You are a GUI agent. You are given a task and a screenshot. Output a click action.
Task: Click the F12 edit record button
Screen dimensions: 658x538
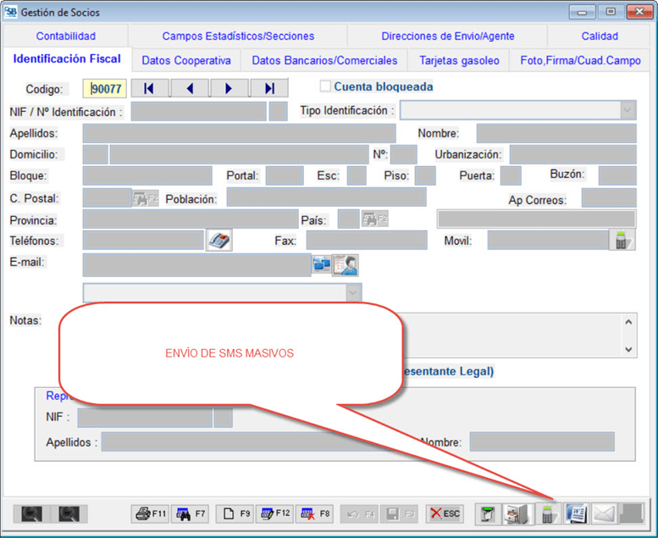click(274, 513)
